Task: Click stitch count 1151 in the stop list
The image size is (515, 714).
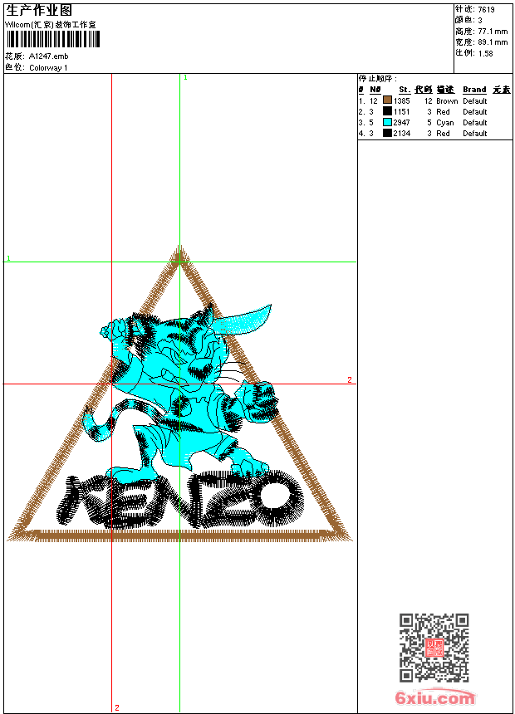Action: 402,111
